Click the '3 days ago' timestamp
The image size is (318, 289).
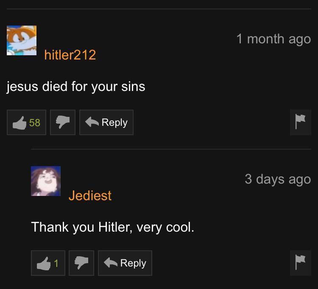click(x=278, y=179)
